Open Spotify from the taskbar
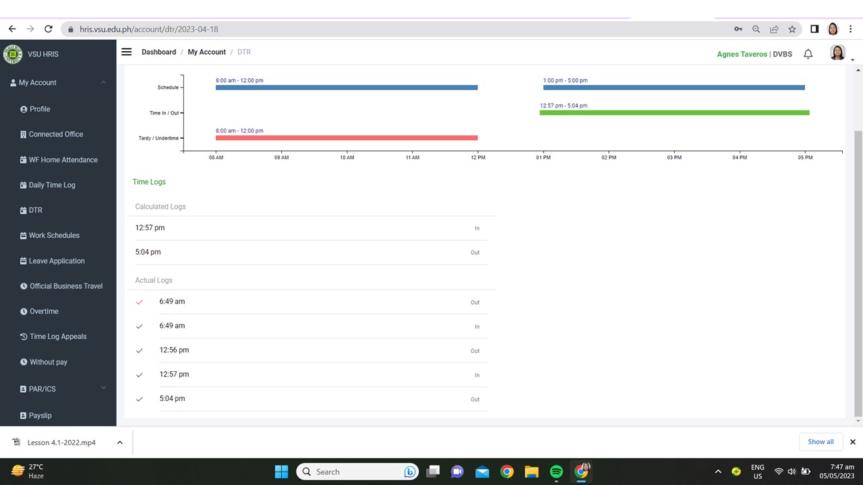This screenshot has width=863, height=485. [x=556, y=472]
